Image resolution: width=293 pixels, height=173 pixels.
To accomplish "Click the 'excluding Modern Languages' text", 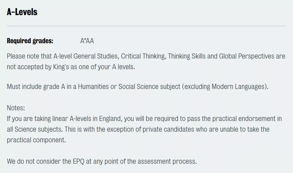I will pyautogui.click(x=225, y=87).
